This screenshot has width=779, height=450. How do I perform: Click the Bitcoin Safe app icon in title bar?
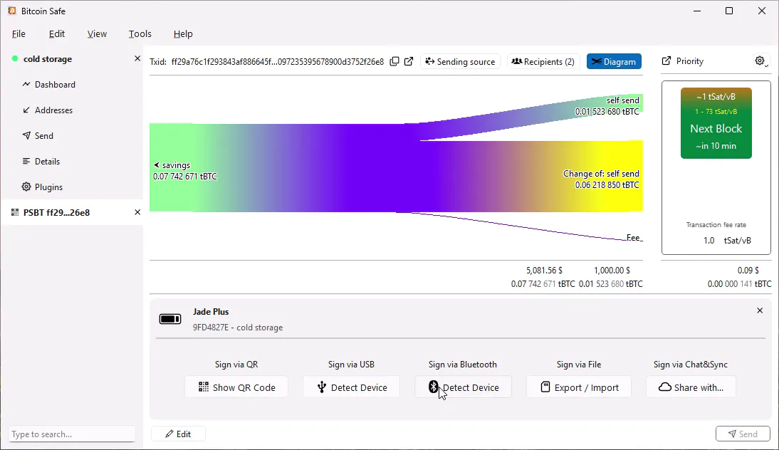pyautogui.click(x=12, y=11)
